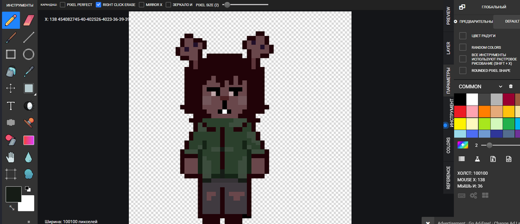Viewport: 520px width, 224px height.
Task: Open the Preview side tab
Action: (448, 16)
